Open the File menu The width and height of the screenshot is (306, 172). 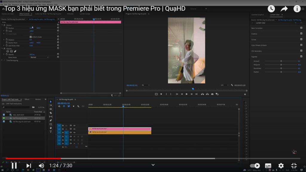tap(2, 5)
